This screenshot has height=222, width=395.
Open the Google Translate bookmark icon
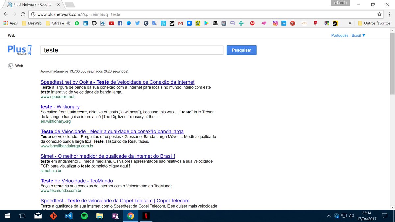(154, 23)
